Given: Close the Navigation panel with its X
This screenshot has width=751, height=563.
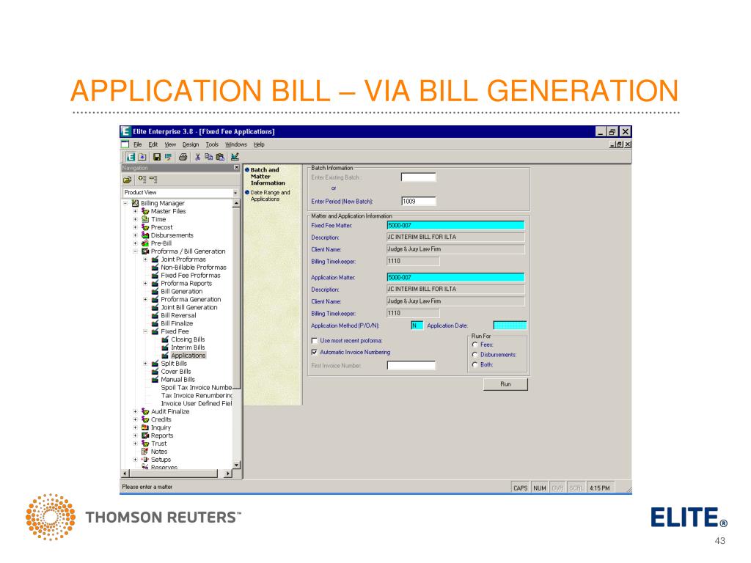Looking at the screenshot, I should coord(236,168).
